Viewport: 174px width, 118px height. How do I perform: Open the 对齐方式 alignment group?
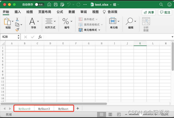(x=50, y=23)
